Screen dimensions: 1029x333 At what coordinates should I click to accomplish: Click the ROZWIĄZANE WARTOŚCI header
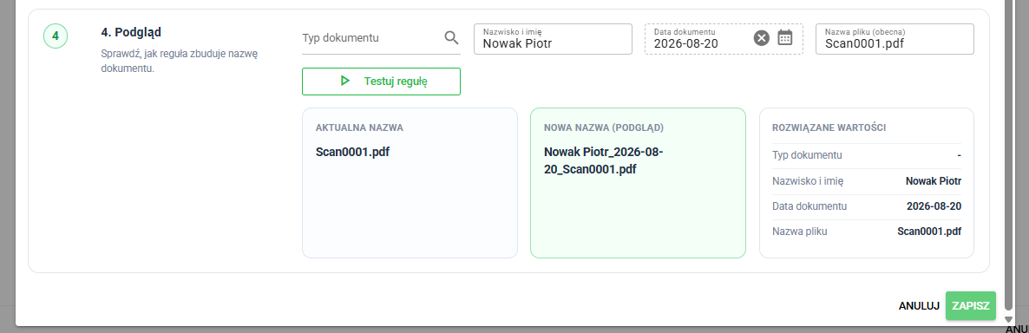829,127
